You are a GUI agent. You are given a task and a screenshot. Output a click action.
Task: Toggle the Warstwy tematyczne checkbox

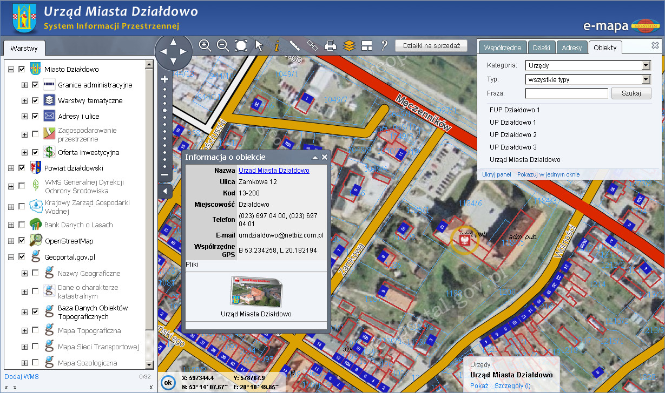[x=35, y=100]
